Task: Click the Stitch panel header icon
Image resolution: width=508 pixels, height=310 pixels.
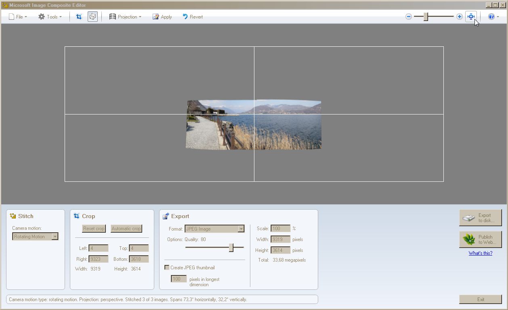Action: pos(13,216)
